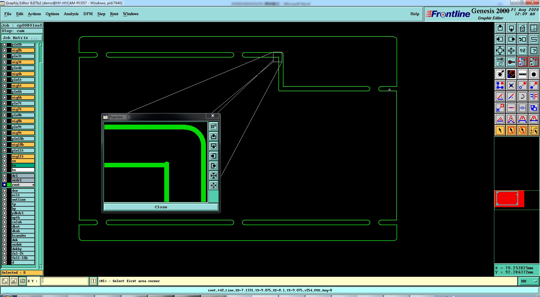The width and height of the screenshot is (540, 297).
Task: Click the delete feature X icon
Action: click(511, 85)
